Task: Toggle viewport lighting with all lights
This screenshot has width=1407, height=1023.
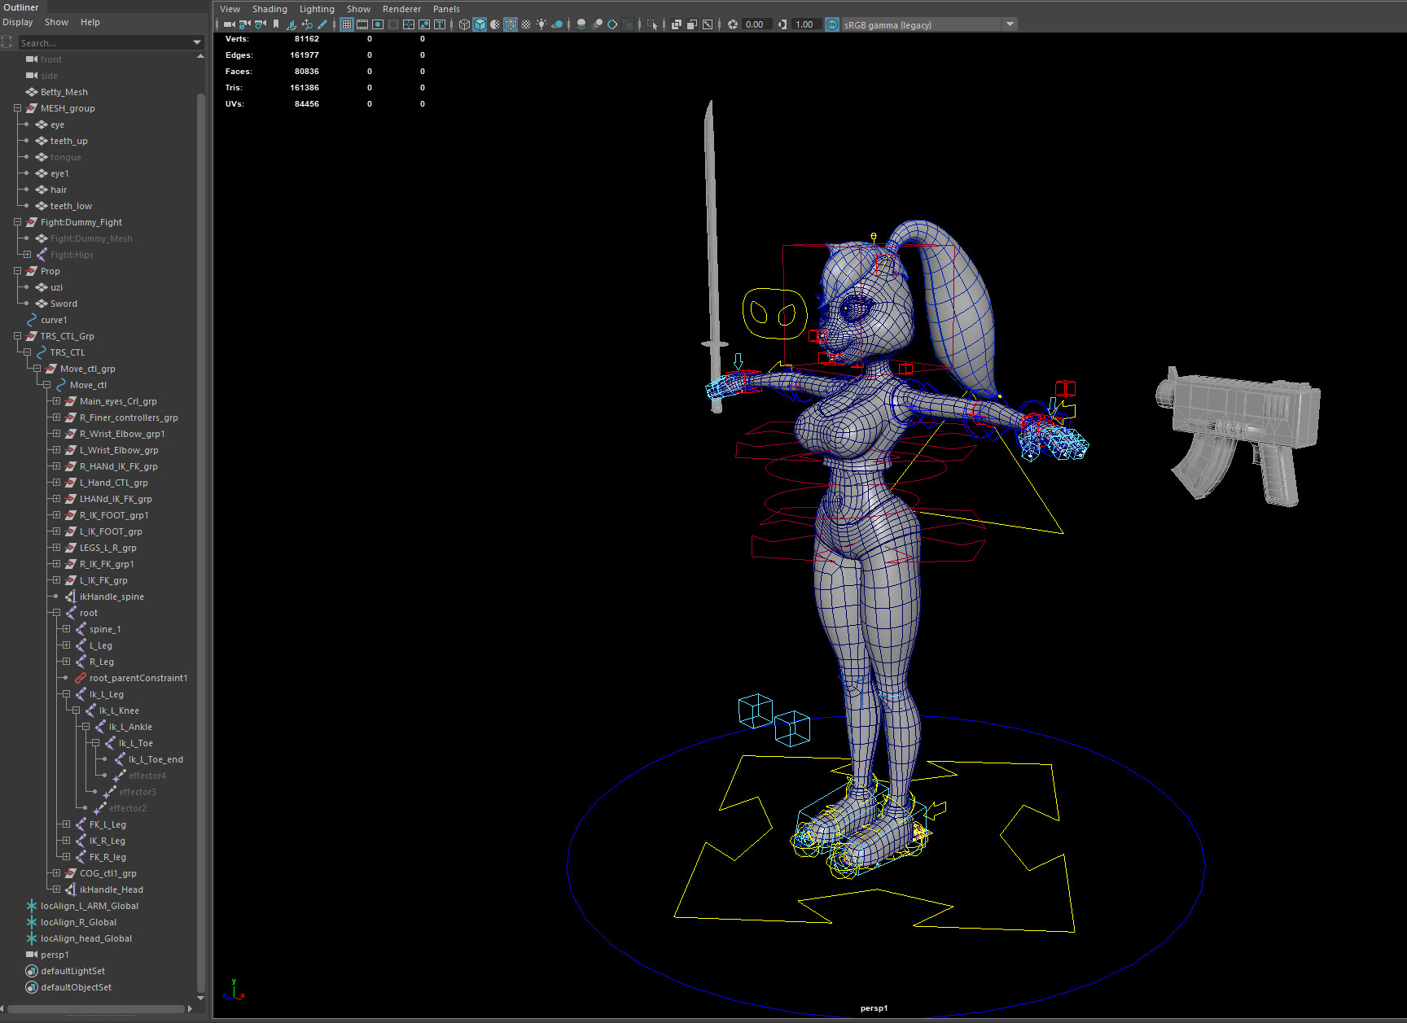Action: pos(541,24)
